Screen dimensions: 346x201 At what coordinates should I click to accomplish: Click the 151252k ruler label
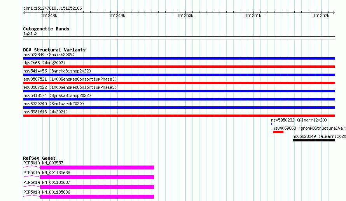(321, 16)
